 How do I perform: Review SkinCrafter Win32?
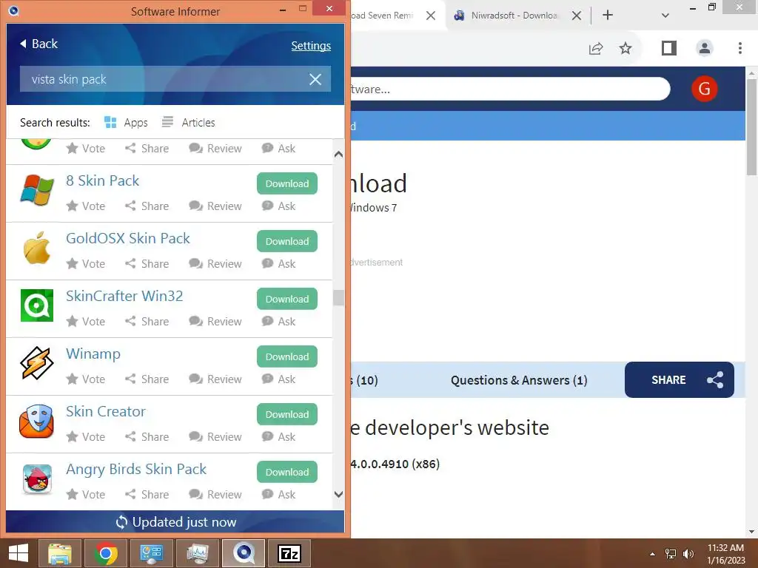215,322
